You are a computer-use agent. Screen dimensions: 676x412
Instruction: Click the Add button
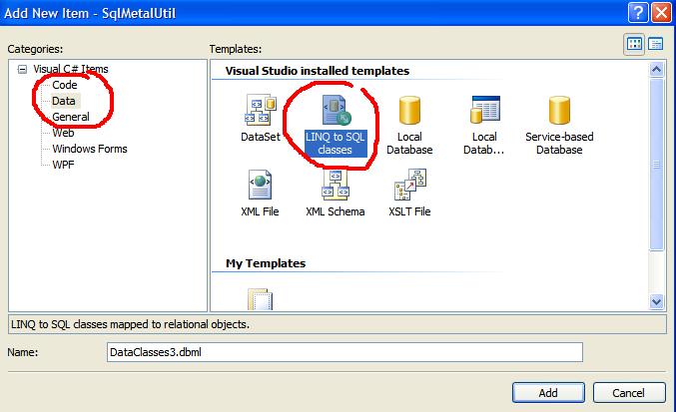click(548, 393)
